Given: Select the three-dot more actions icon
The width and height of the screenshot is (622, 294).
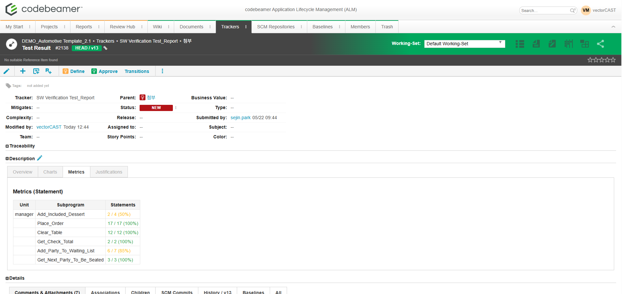Looking at the screenshot, I should [x=162, y=71].
